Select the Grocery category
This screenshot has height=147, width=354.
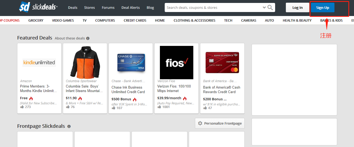point(36,20)
